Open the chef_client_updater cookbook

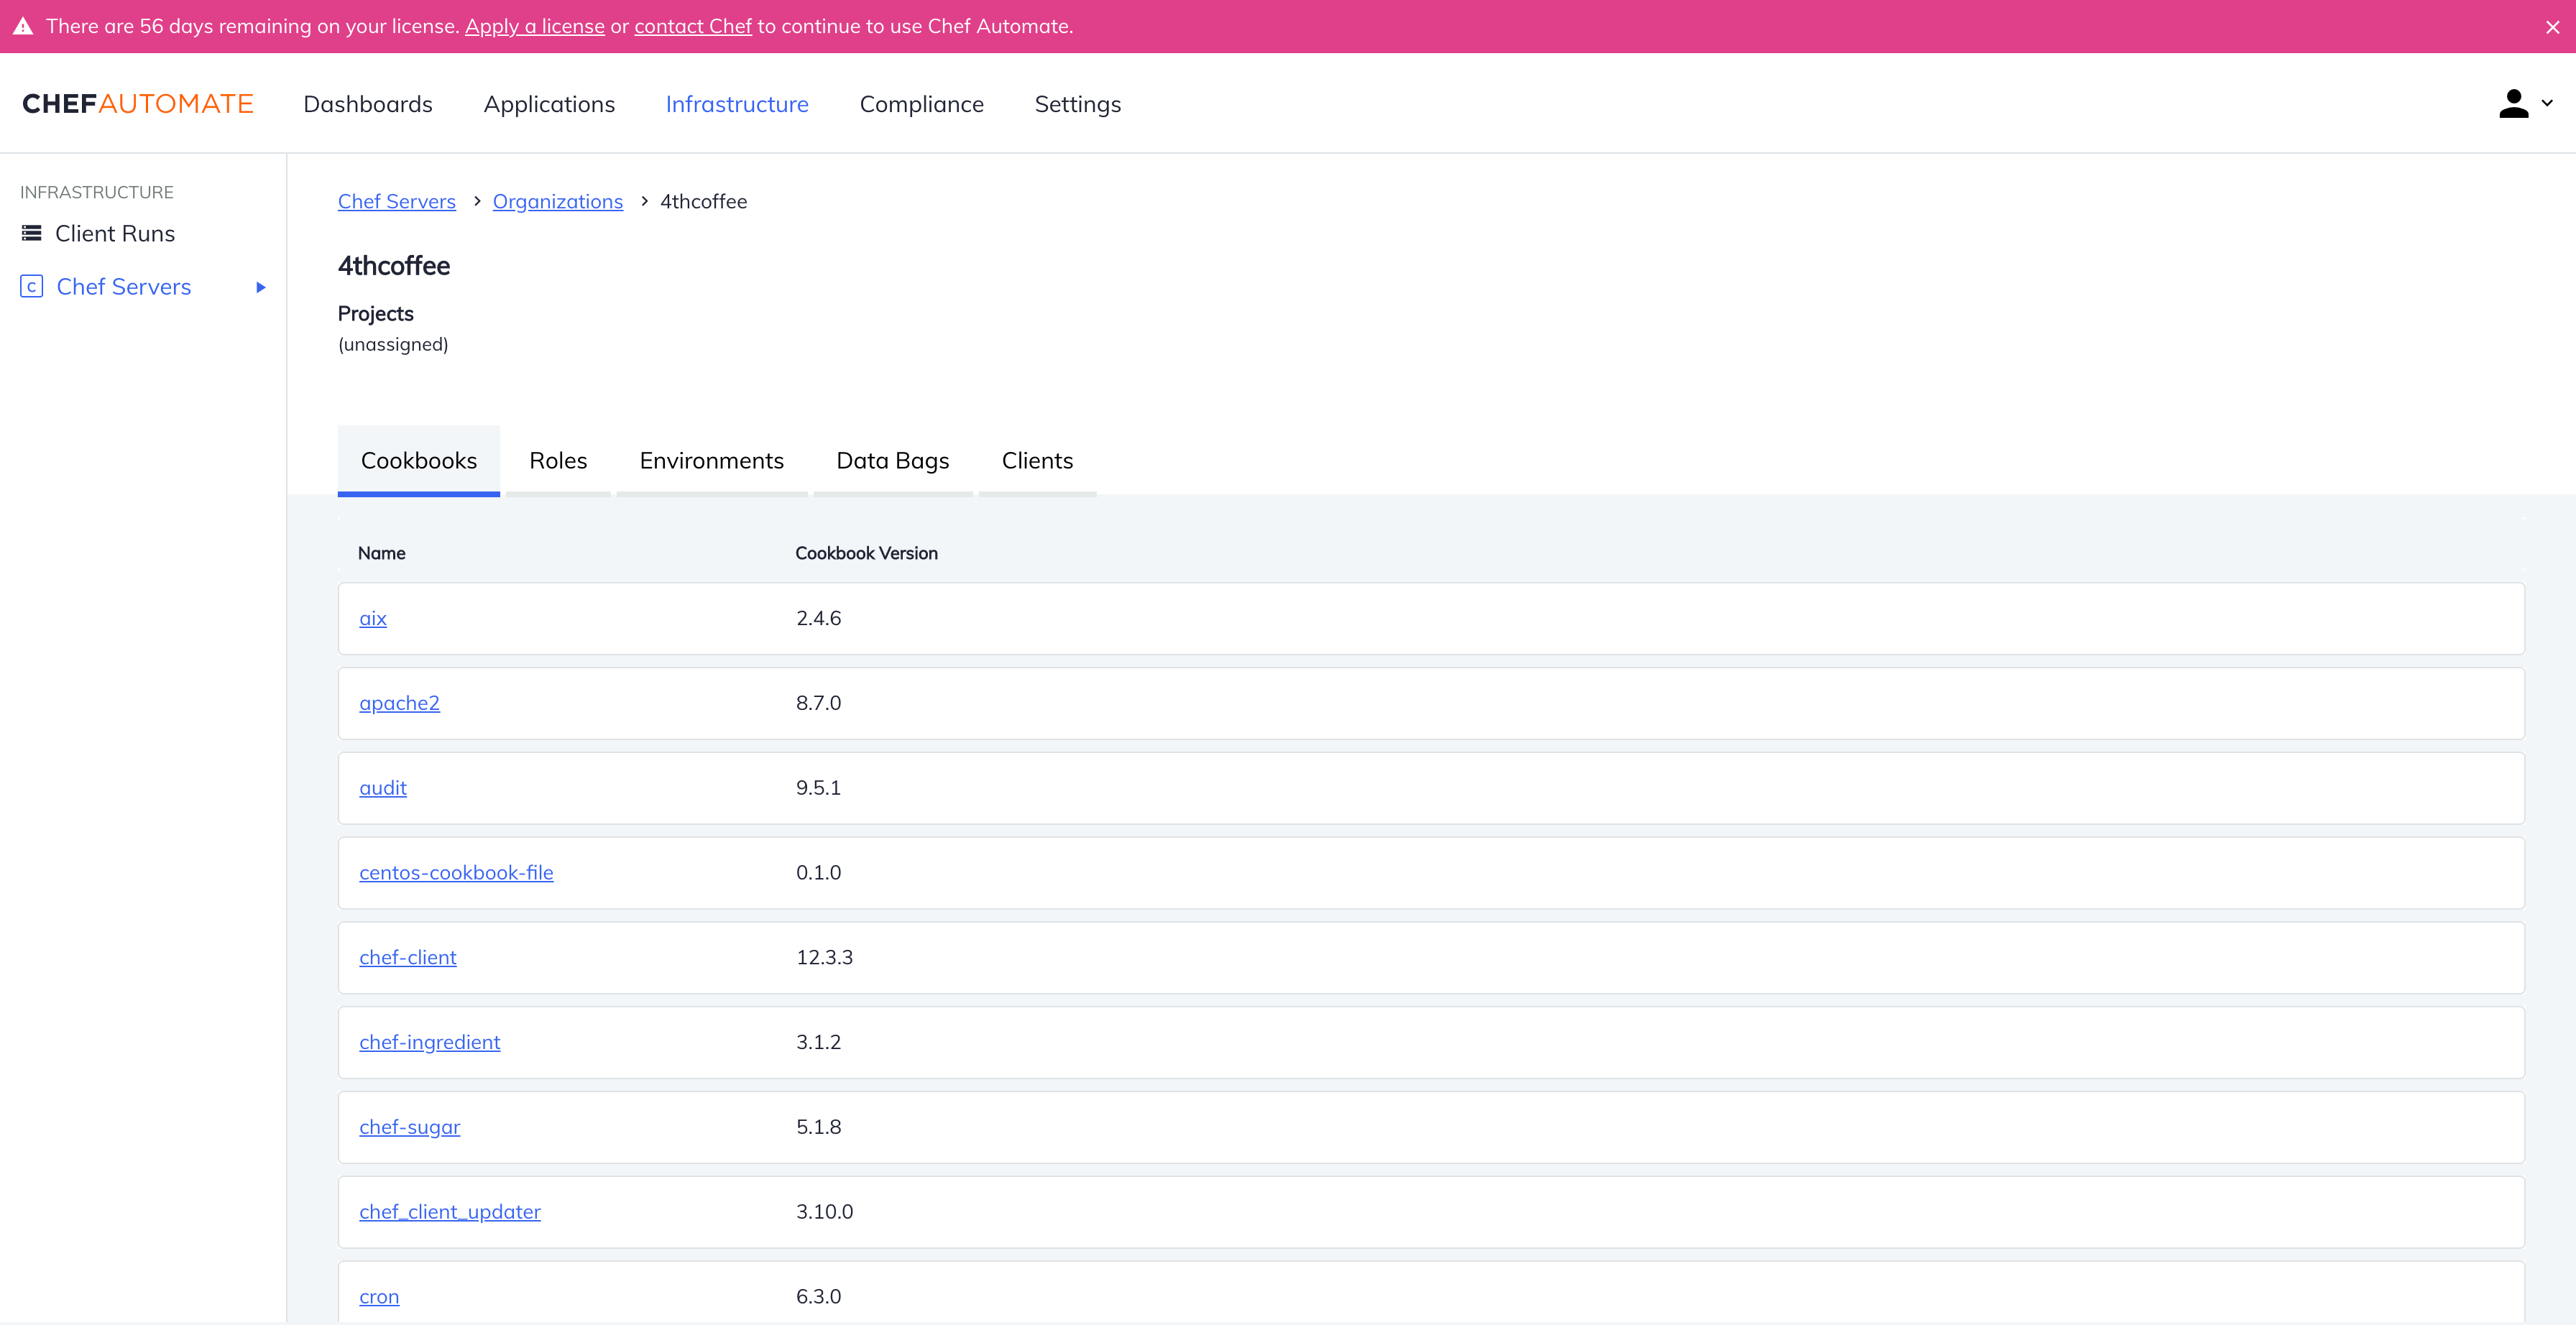(x=449, y=1211)
